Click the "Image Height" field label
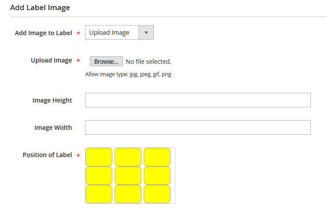Viewport: 327px width, 209px height. (52, 100)
